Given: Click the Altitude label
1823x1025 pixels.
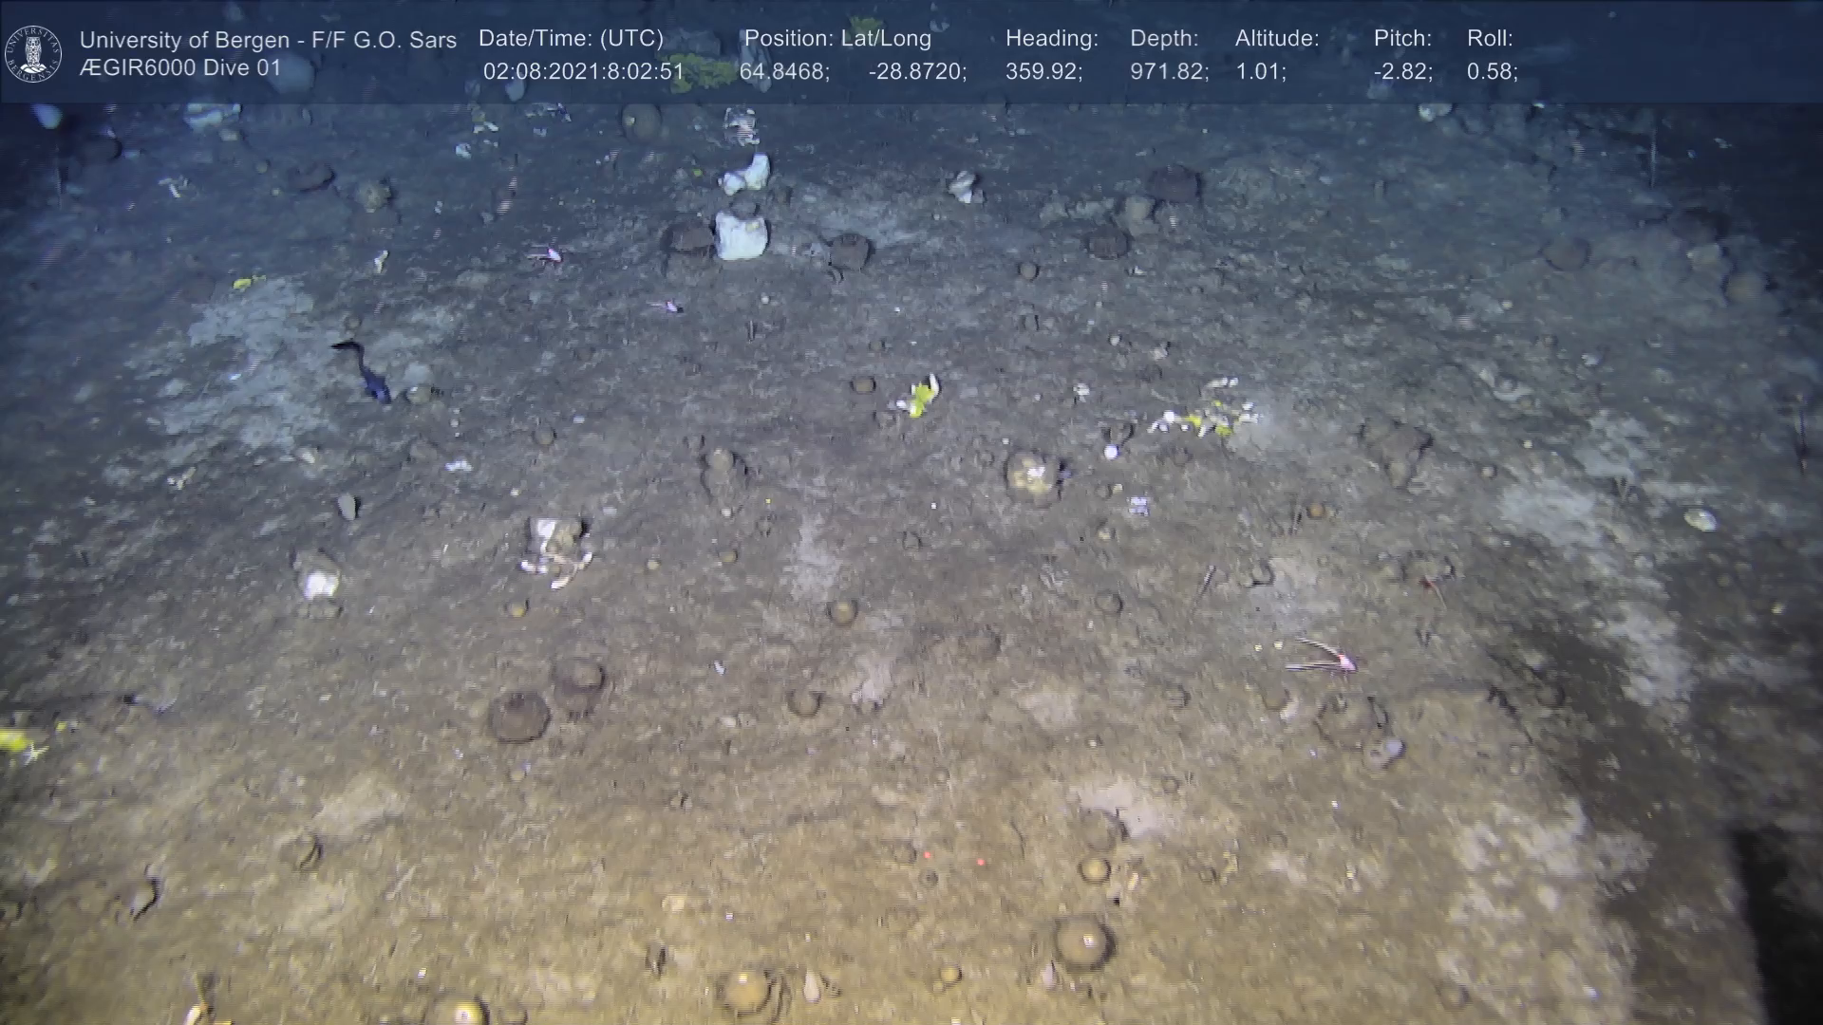Looking at the screenshot, I should point(1276,39).
